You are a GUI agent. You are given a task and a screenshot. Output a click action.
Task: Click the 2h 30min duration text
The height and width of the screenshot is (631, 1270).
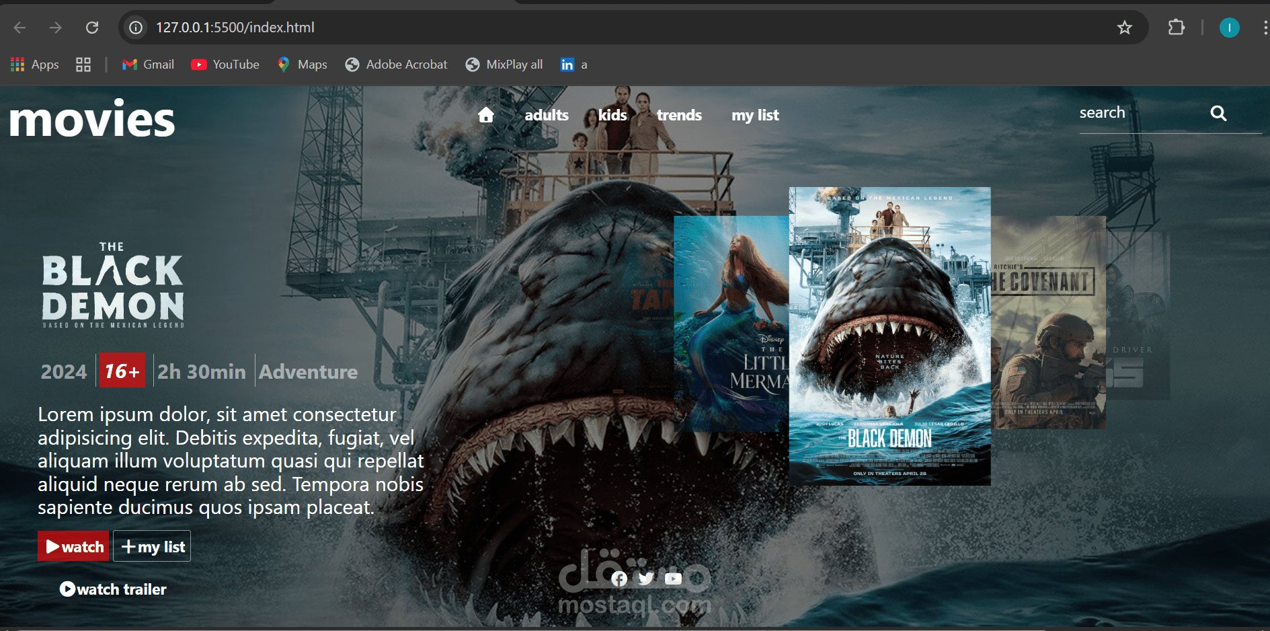coord(202,371)
